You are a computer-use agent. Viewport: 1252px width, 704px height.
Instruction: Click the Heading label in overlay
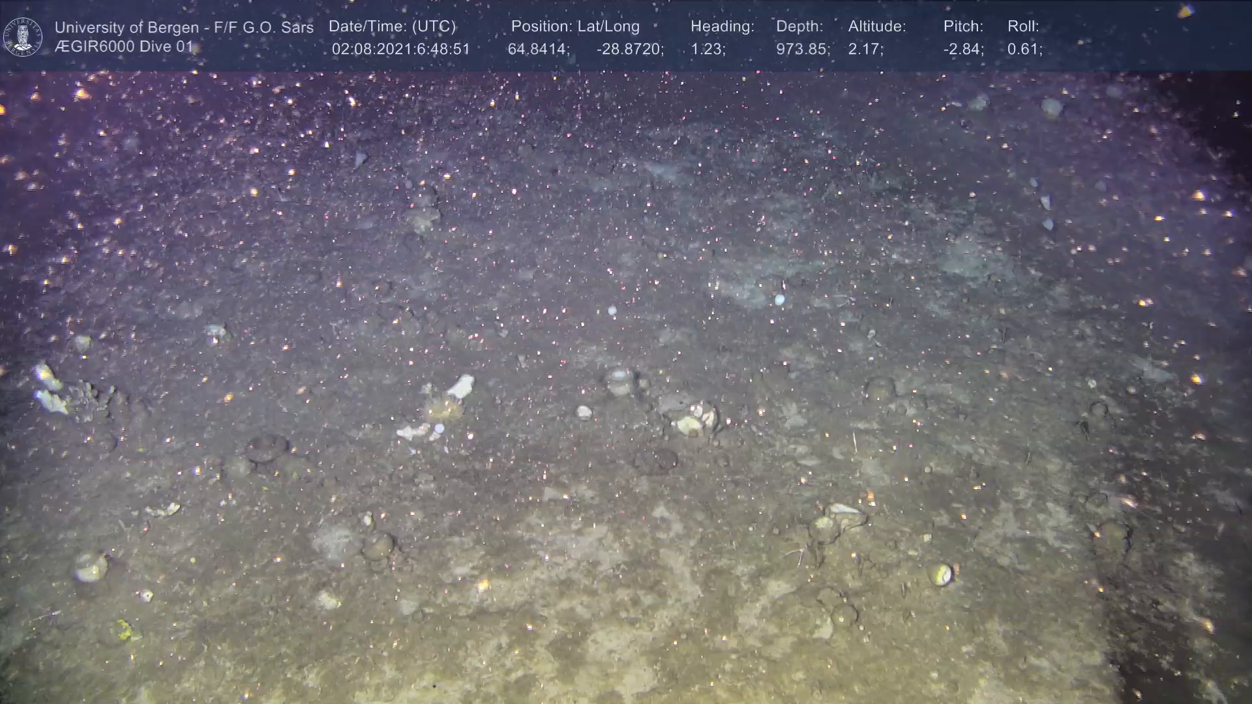[x=722, y=27]
